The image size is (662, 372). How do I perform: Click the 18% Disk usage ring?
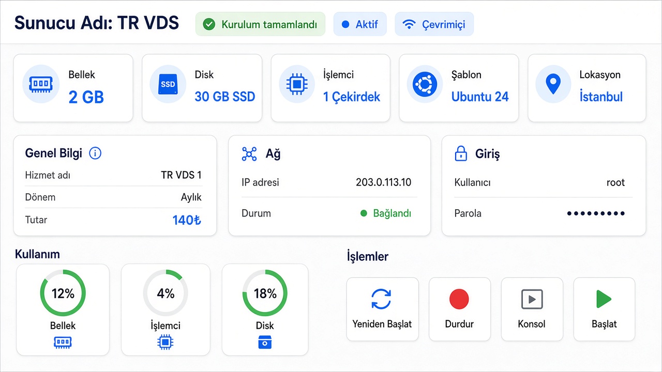(265, 293)
